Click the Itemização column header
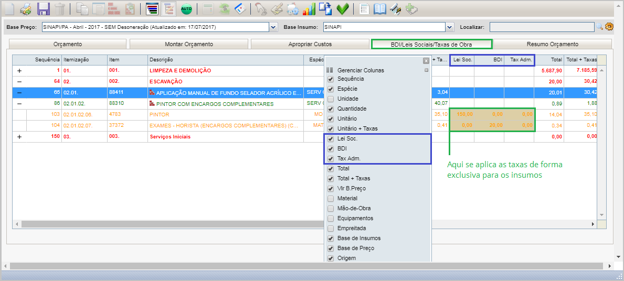Viewport: 624px width, 281px height. [x=84, y=60]
